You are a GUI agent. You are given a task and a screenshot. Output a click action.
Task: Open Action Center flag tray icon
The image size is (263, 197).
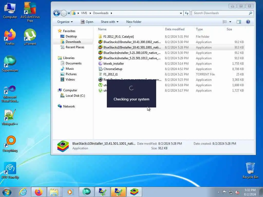224,192
